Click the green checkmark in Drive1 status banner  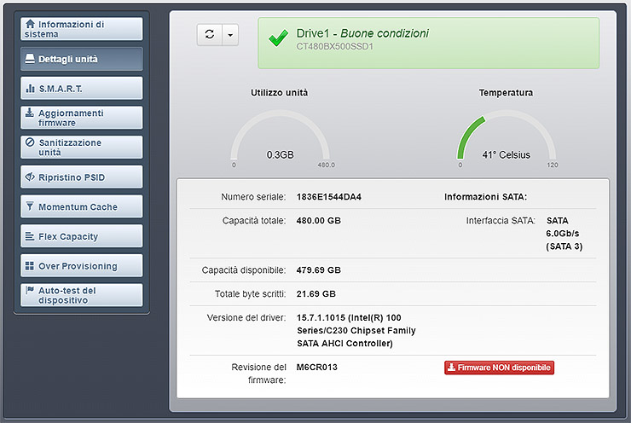tap(278, 38)
